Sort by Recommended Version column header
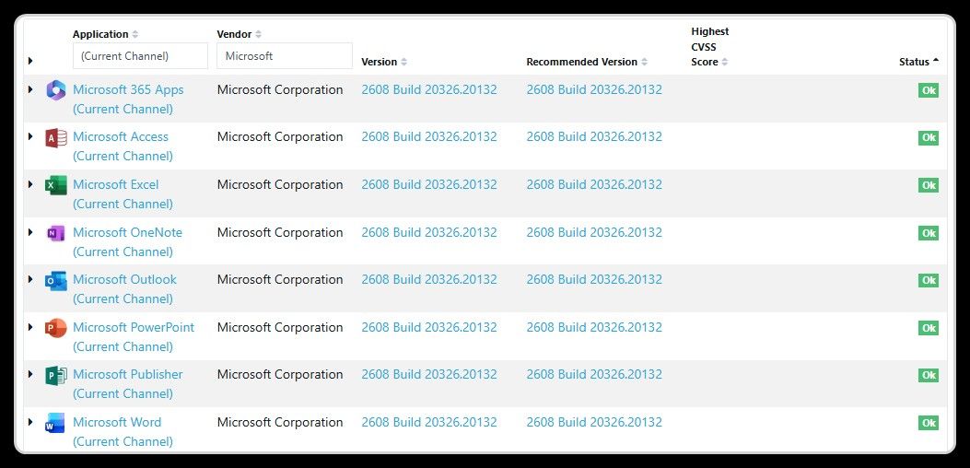Screen dimensions: 970x468 tap(587, 62)
